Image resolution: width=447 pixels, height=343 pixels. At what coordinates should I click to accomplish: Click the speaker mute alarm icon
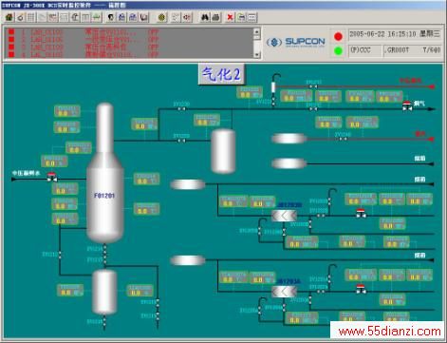pos(187,17)
